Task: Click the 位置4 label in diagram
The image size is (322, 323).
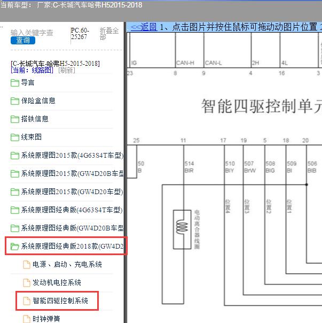Action: 227,206
